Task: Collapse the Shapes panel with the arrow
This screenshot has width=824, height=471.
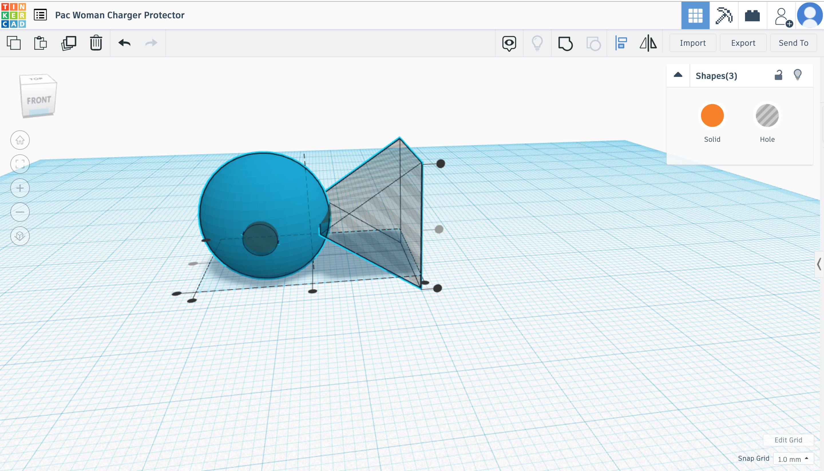Action: pos(678,75)
